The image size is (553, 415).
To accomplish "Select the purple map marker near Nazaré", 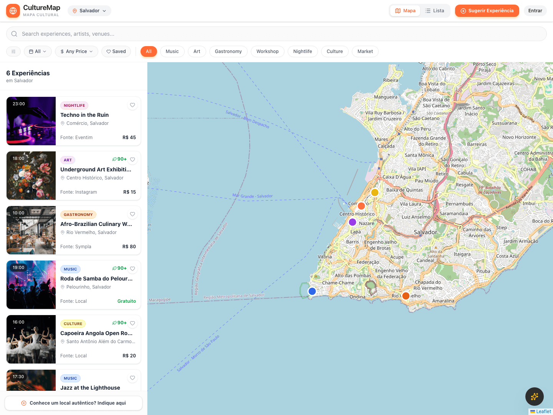I will (x=353, y=222).
